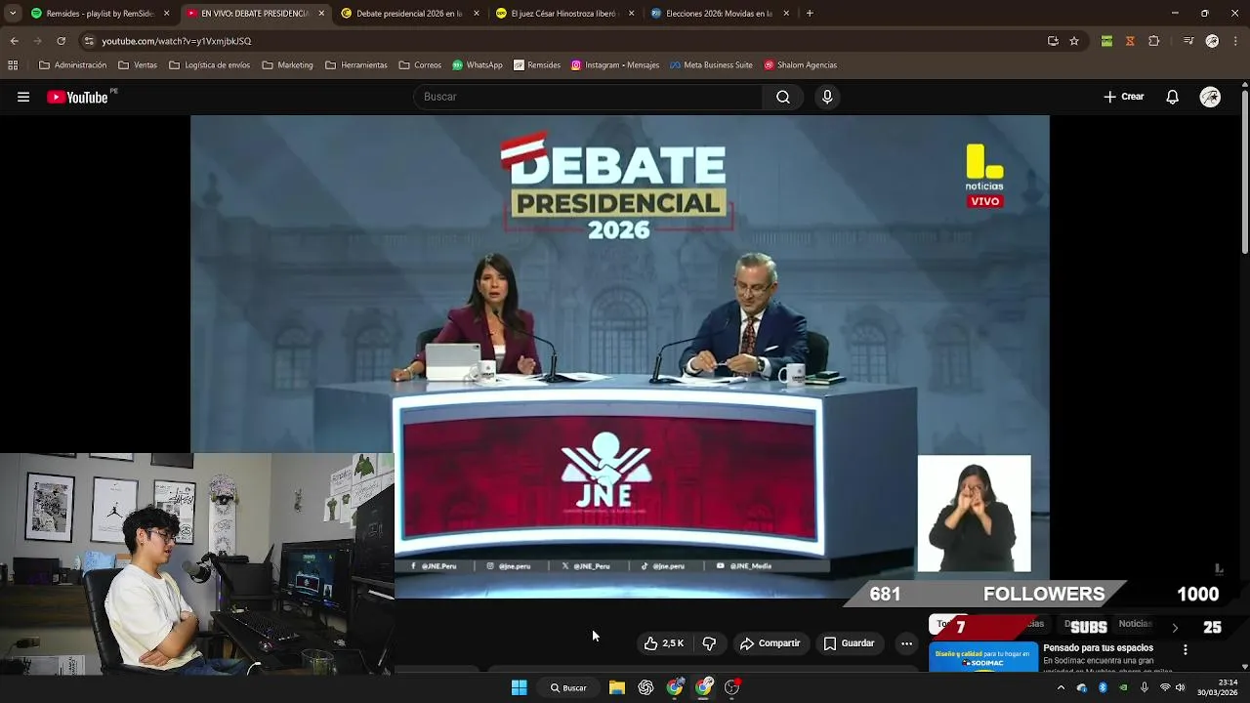Click into the YouTube Buscar field

pyautogui.click(x=588, y=97)
